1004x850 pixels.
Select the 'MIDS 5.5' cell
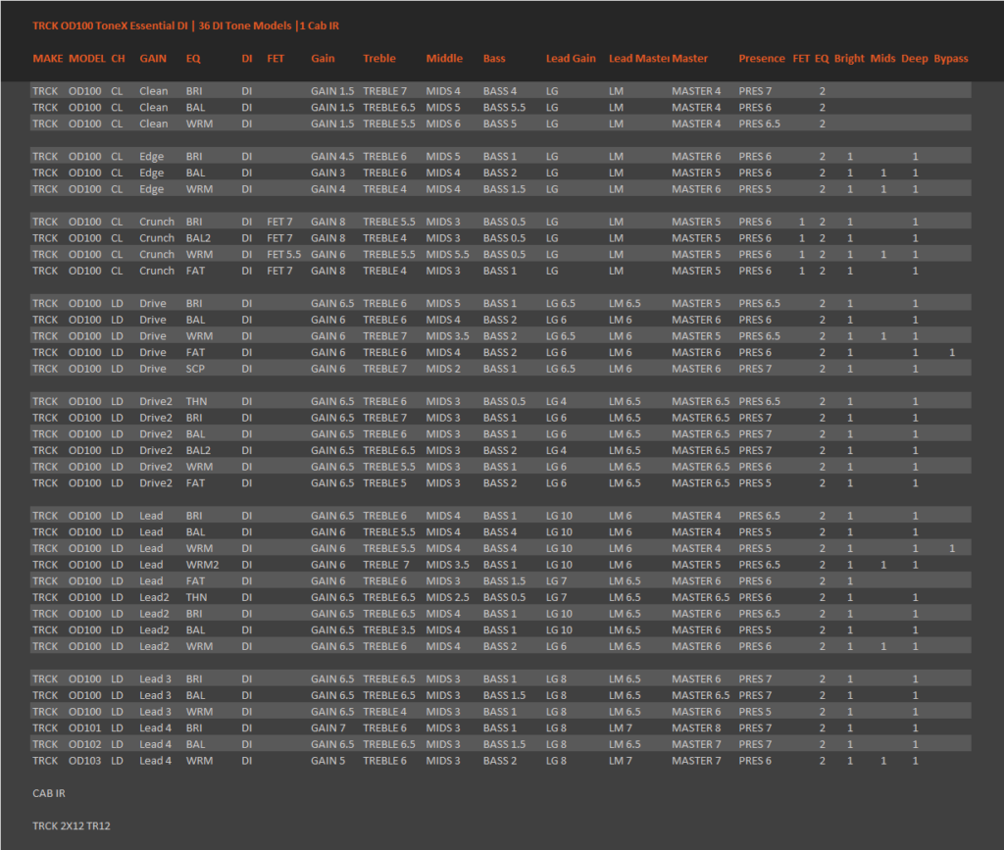447,254
